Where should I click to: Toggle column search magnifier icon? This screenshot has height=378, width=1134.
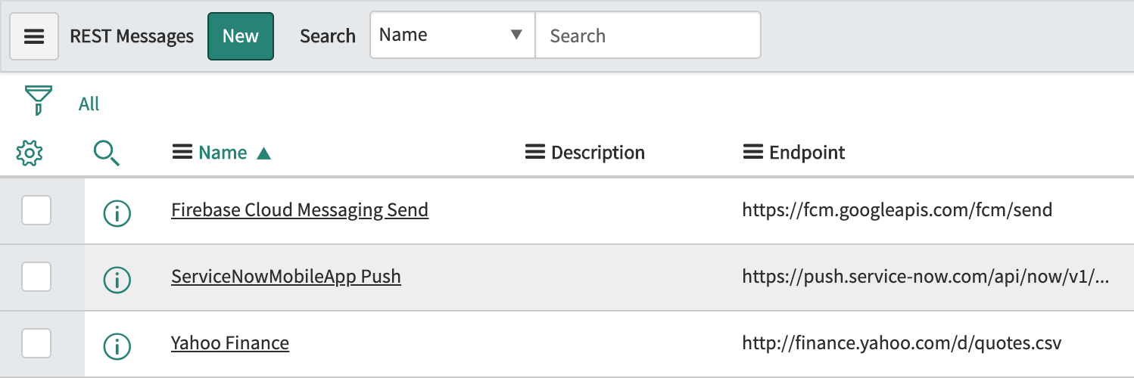click(x=107, y=153)
